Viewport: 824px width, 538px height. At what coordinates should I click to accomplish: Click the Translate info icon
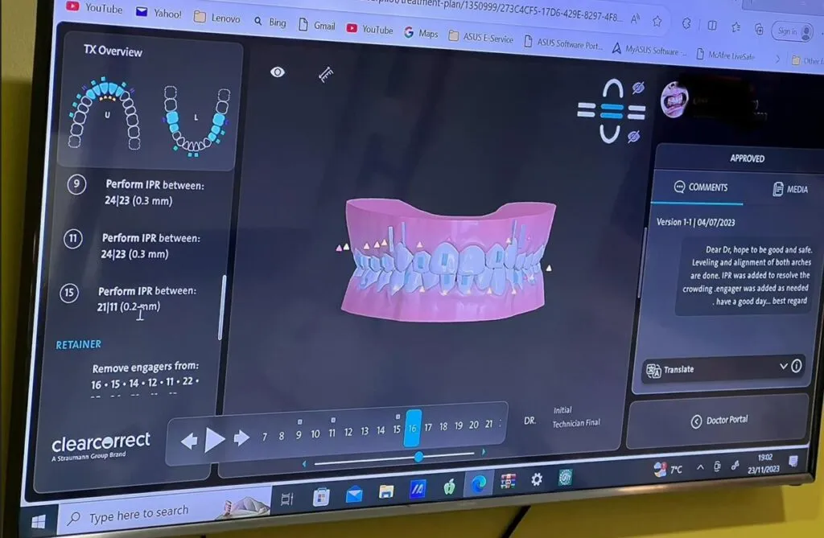796,365
